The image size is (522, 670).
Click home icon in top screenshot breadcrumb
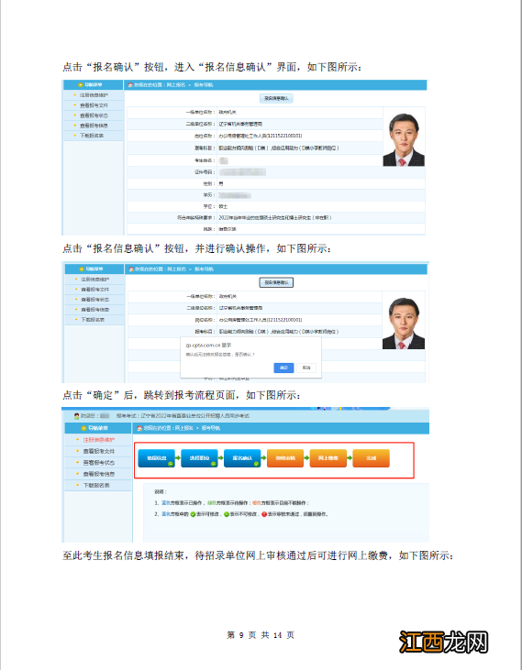pos(130,85)
